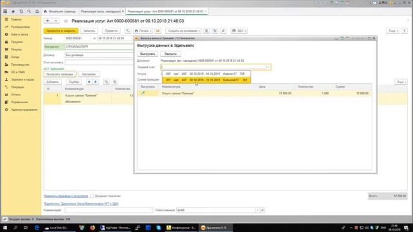This screenshot has width=413, height=232.
Task: Click Добавить button above table
Action: coord(52,82)
